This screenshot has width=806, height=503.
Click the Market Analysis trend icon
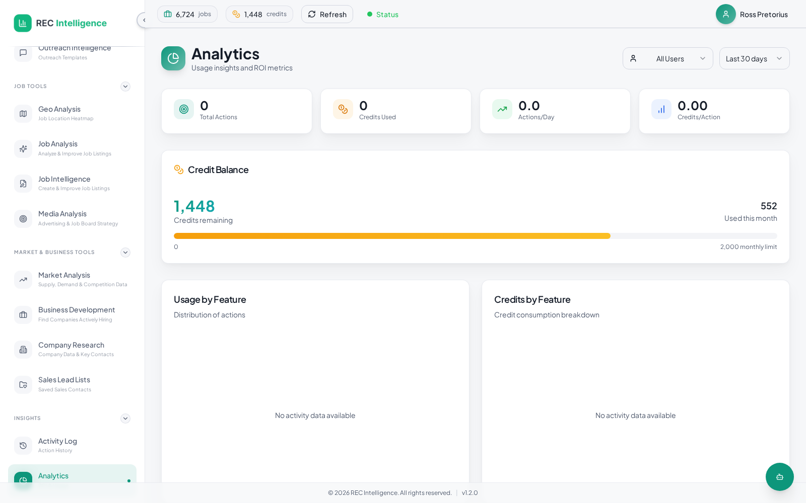[23, 280]
